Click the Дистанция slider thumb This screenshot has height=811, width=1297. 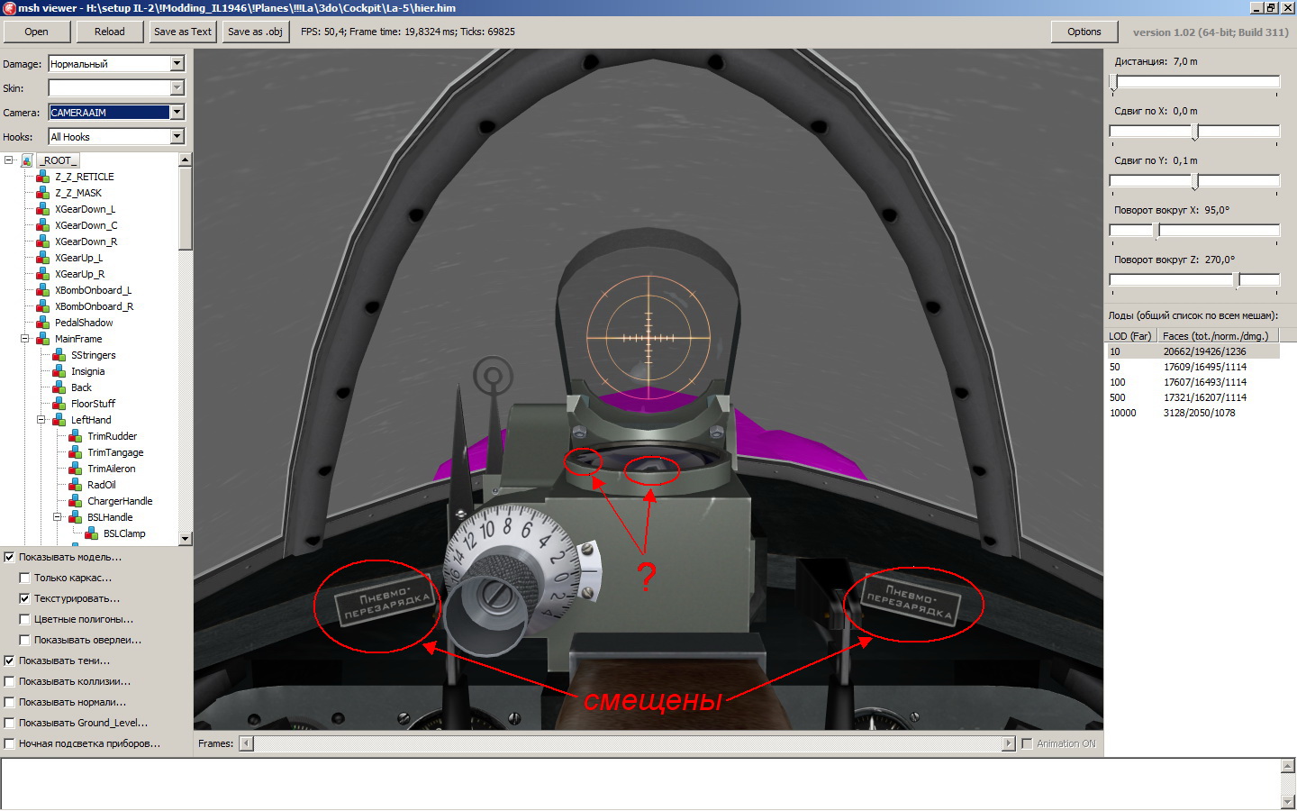(x=1114, y=83)
